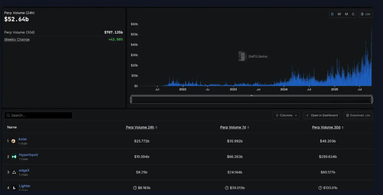Click Open in Dashboard button

pyautogui.click(x=322, y=116)
